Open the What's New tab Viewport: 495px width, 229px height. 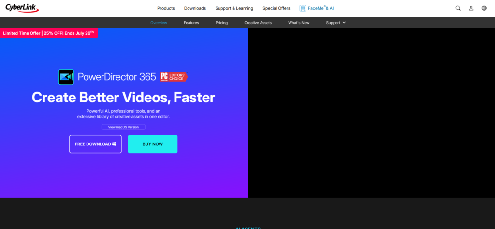pyautogui.click(x=299, y=23)
